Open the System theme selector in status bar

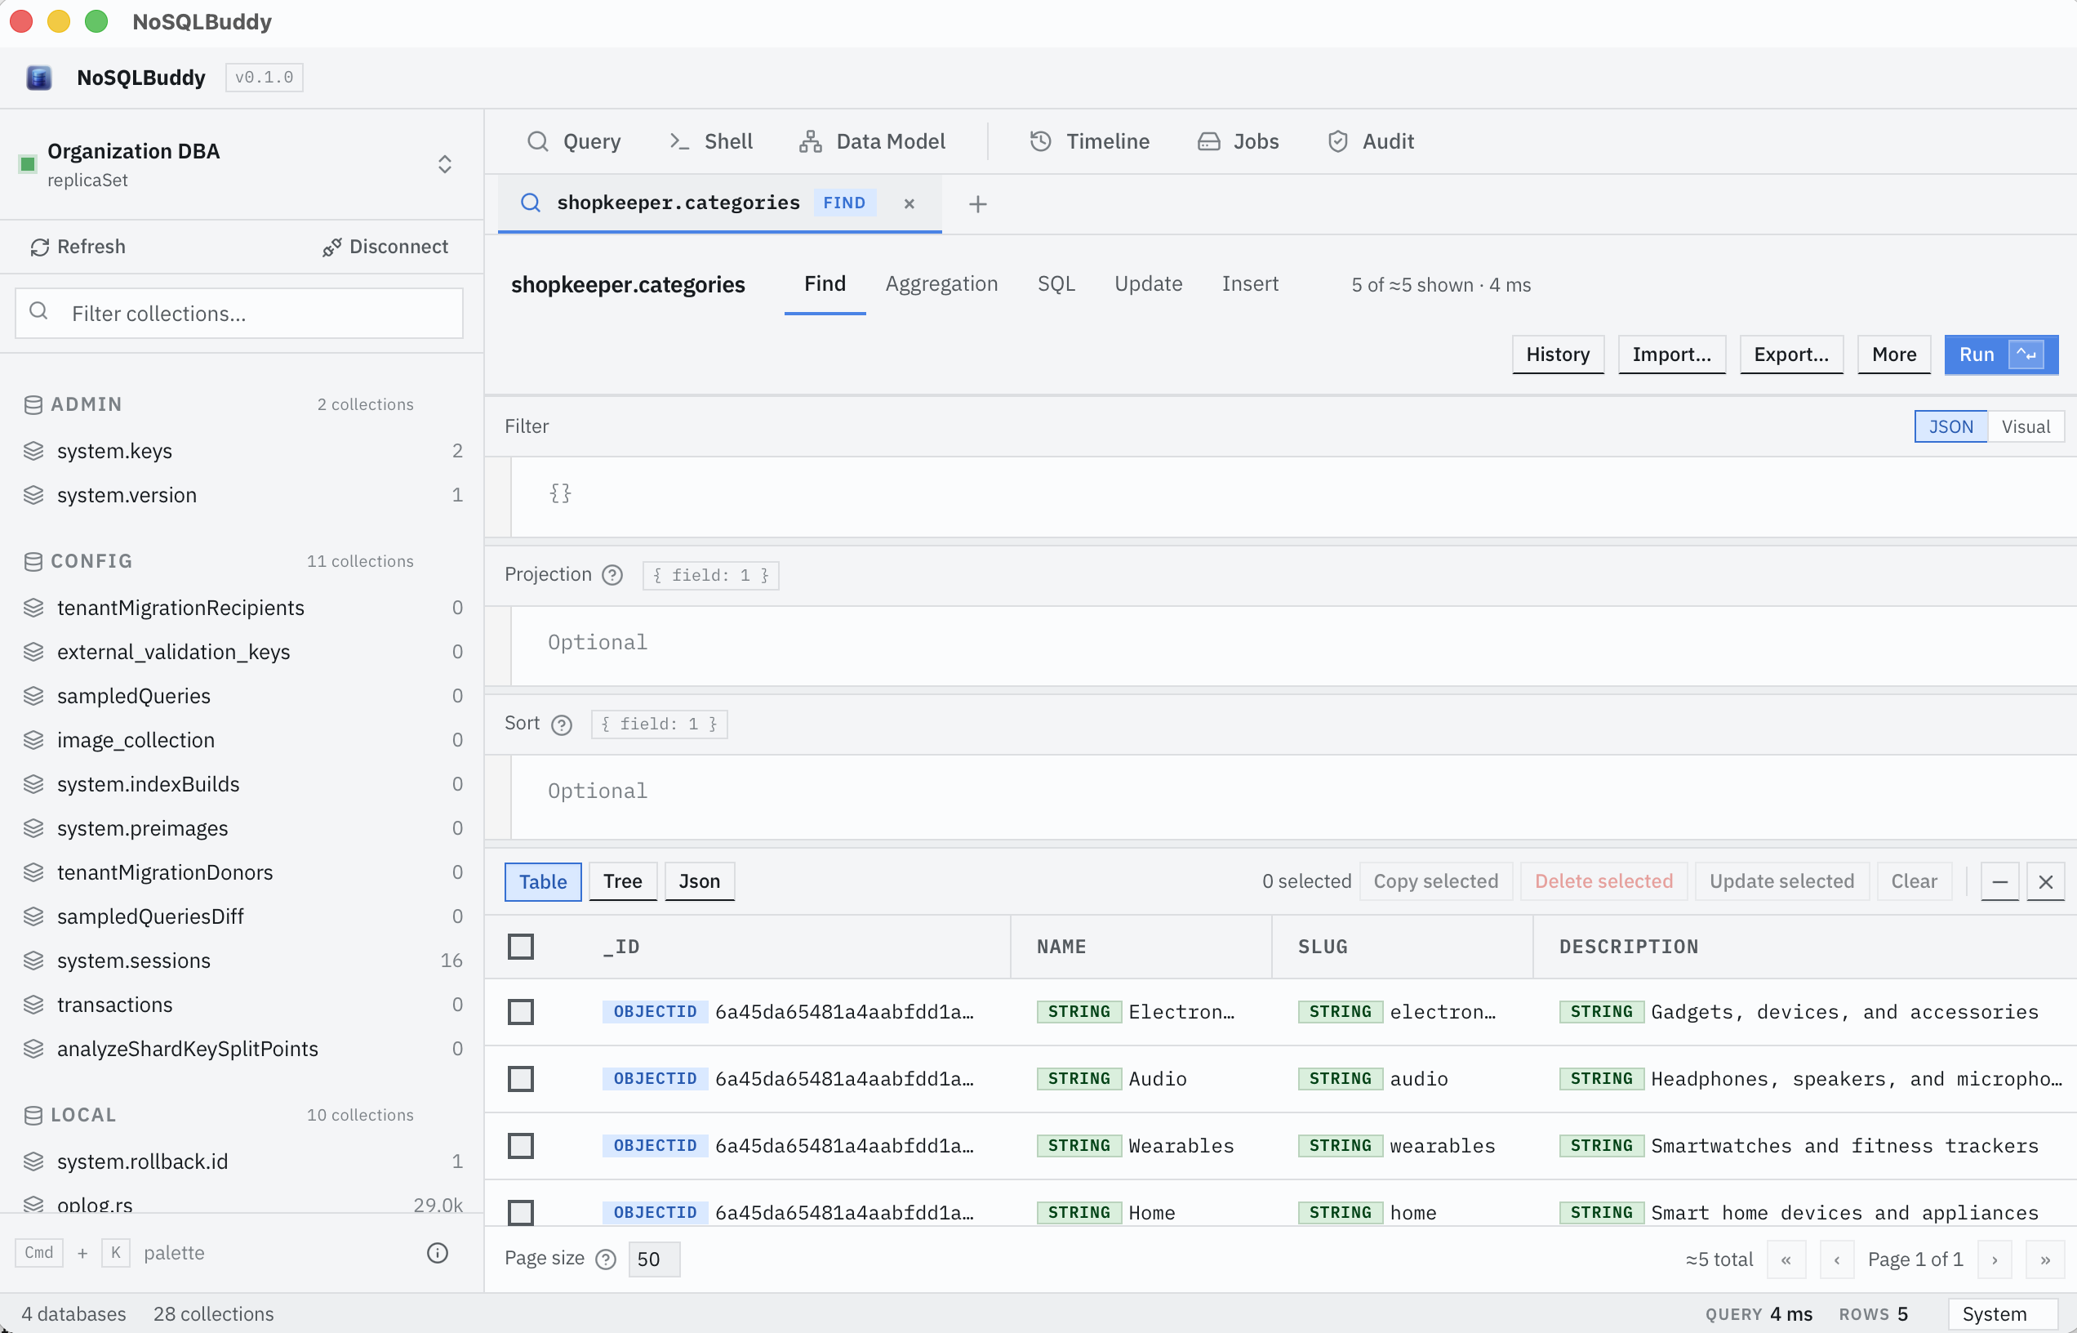pyautogui.click(x=2004, y=1314)
